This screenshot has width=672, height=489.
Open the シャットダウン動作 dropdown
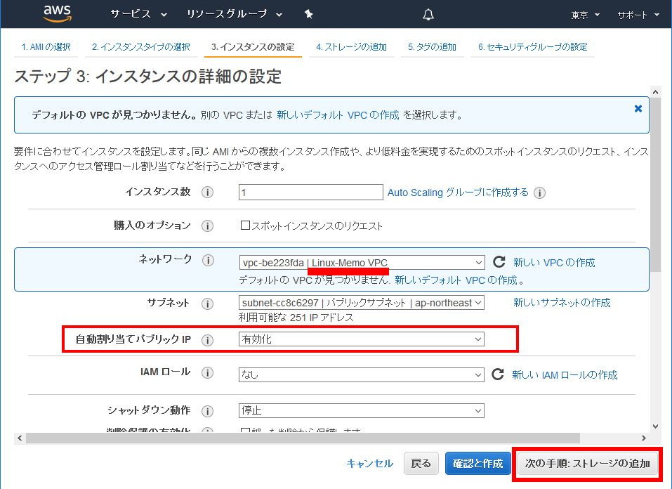[x=362, y=410]
